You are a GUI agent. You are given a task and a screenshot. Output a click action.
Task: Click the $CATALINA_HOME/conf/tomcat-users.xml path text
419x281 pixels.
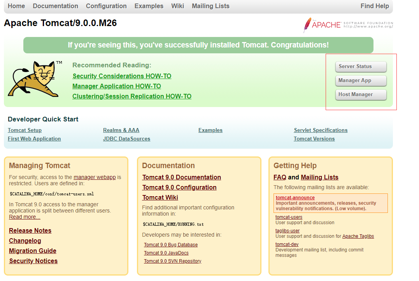coord(52,194)
